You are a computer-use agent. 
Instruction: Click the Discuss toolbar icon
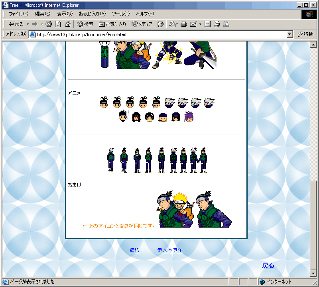tap(207, 24)
